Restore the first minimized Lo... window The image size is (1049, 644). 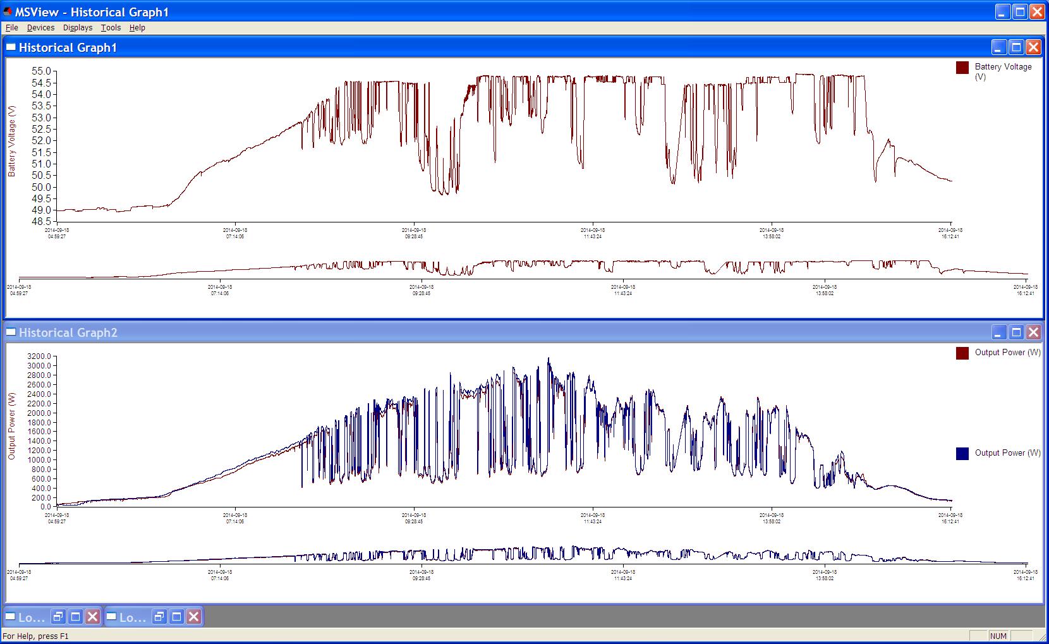(58, 617)
